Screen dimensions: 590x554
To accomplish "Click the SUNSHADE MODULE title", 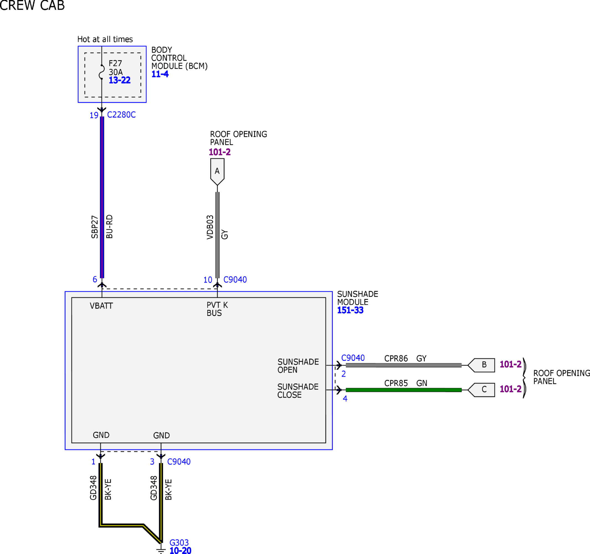I will point(358,298).
